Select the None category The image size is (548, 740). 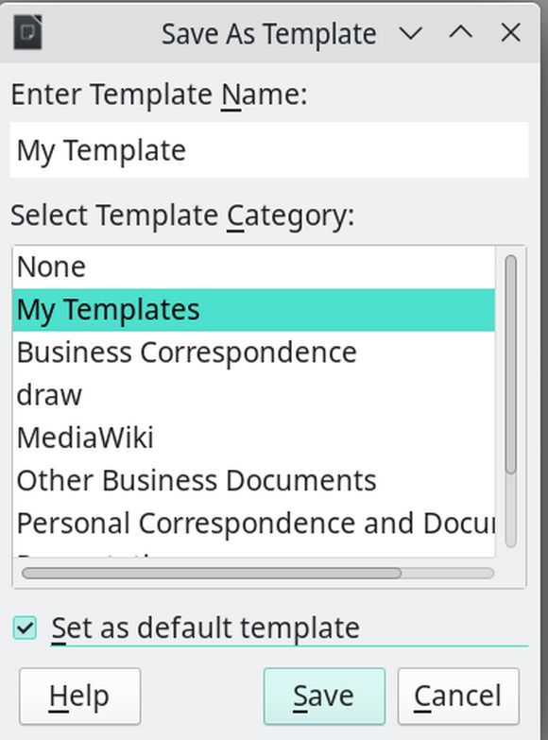click(254, 267)
